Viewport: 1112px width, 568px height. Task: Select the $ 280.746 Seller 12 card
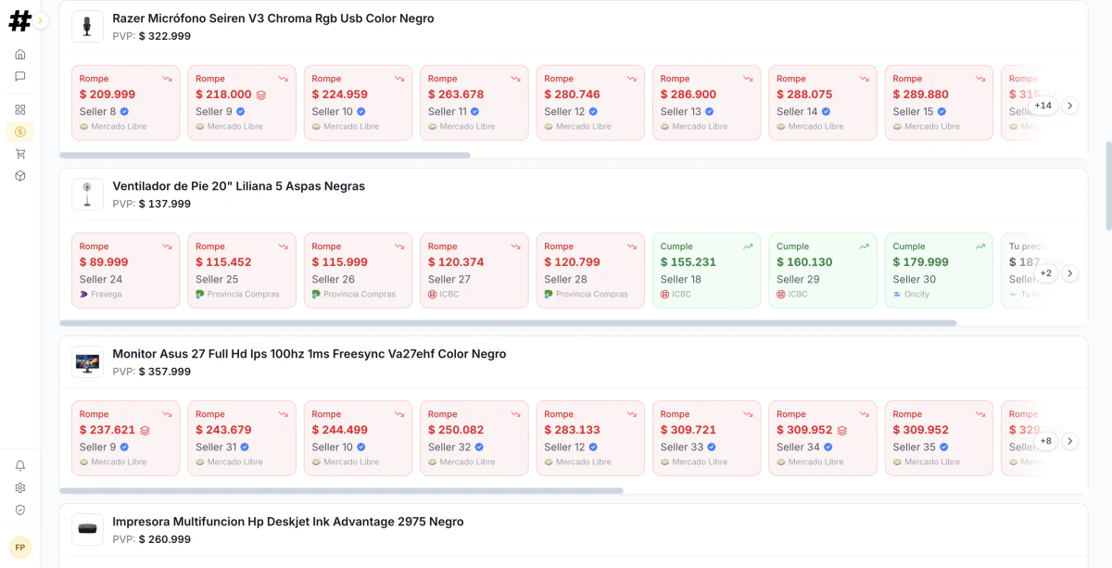(x=590, y=103)
